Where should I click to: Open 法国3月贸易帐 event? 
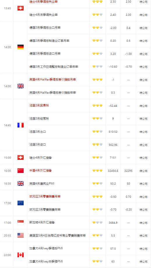click(x=39, y=106)
